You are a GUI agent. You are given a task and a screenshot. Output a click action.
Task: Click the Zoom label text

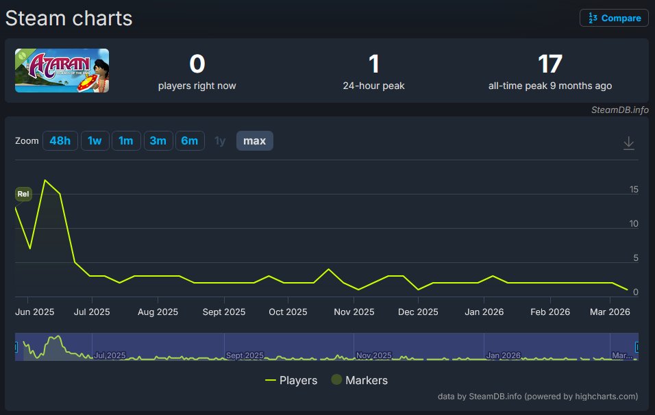pos(27,140)
